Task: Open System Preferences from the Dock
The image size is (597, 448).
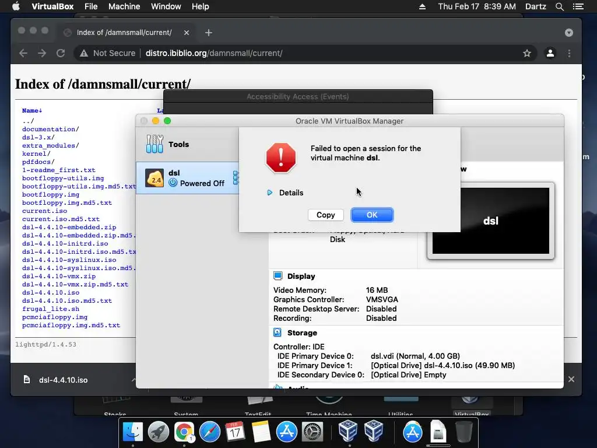Action: tap(312, 432)
